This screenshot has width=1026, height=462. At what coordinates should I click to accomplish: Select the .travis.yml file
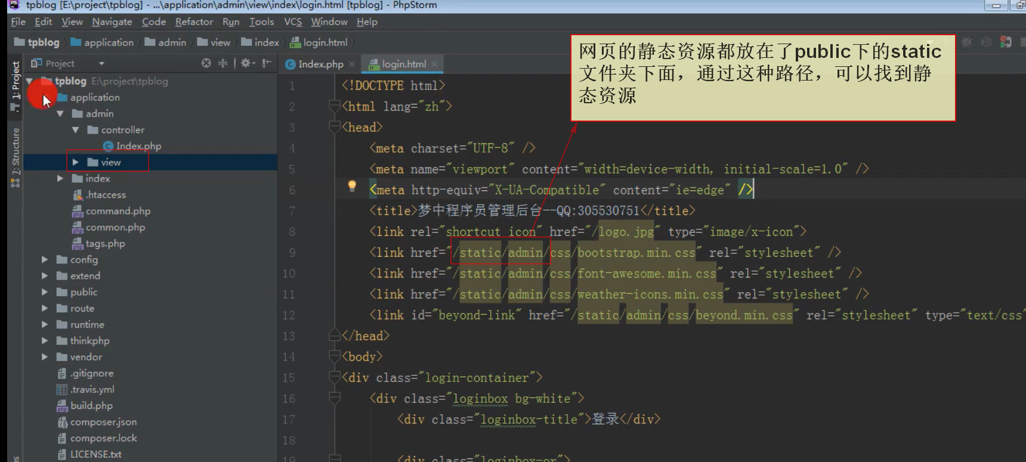[85, 389]
